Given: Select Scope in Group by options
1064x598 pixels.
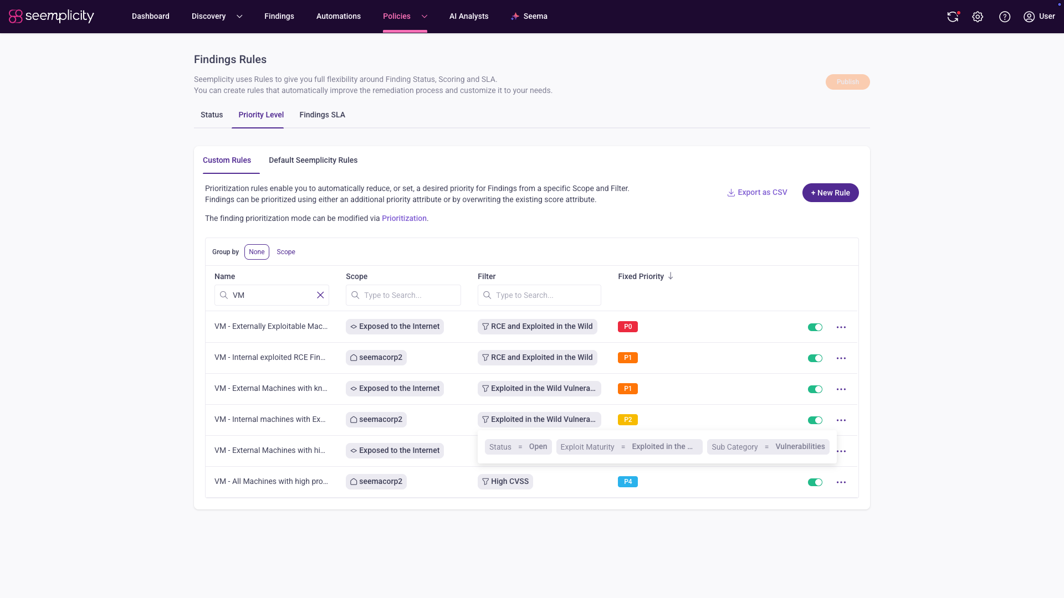Looking at the screenshot, I should pos(286,252).
